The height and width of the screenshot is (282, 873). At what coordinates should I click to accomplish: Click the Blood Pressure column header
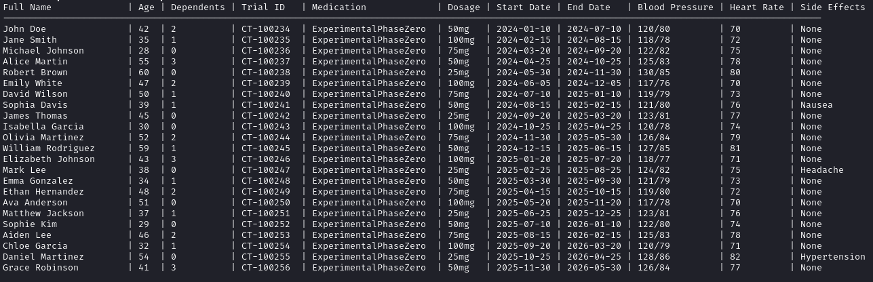[676, 7]
